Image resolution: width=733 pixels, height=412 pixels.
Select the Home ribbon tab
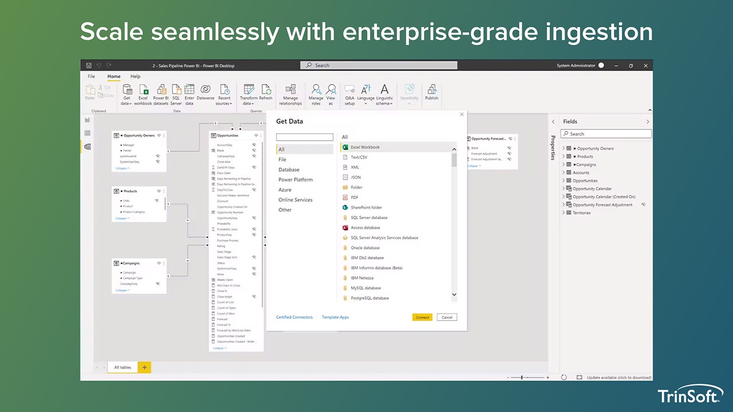pyautogui.click(x=114, y=76)
